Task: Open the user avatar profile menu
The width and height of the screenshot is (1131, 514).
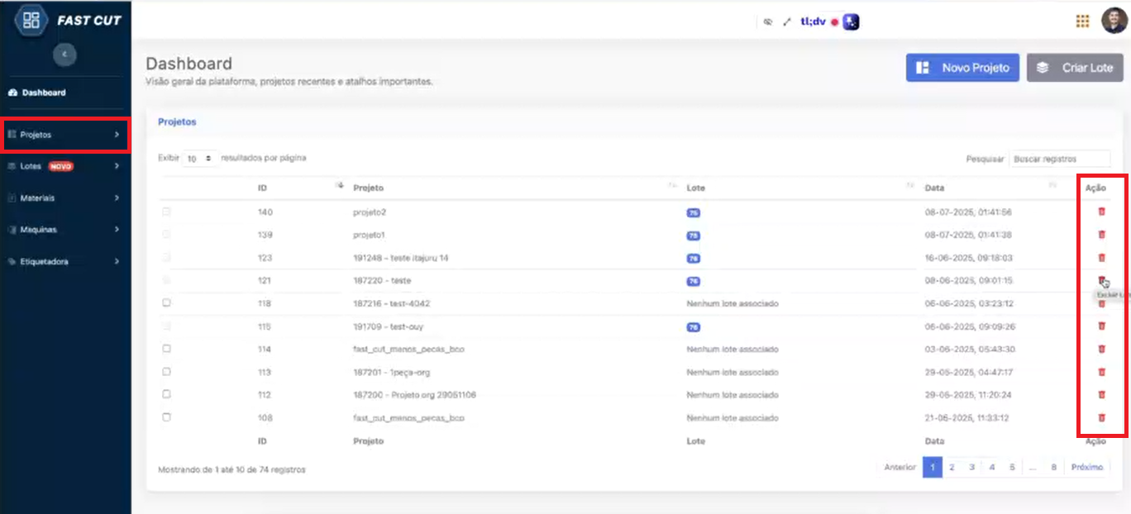Action: click(1114, 21)
